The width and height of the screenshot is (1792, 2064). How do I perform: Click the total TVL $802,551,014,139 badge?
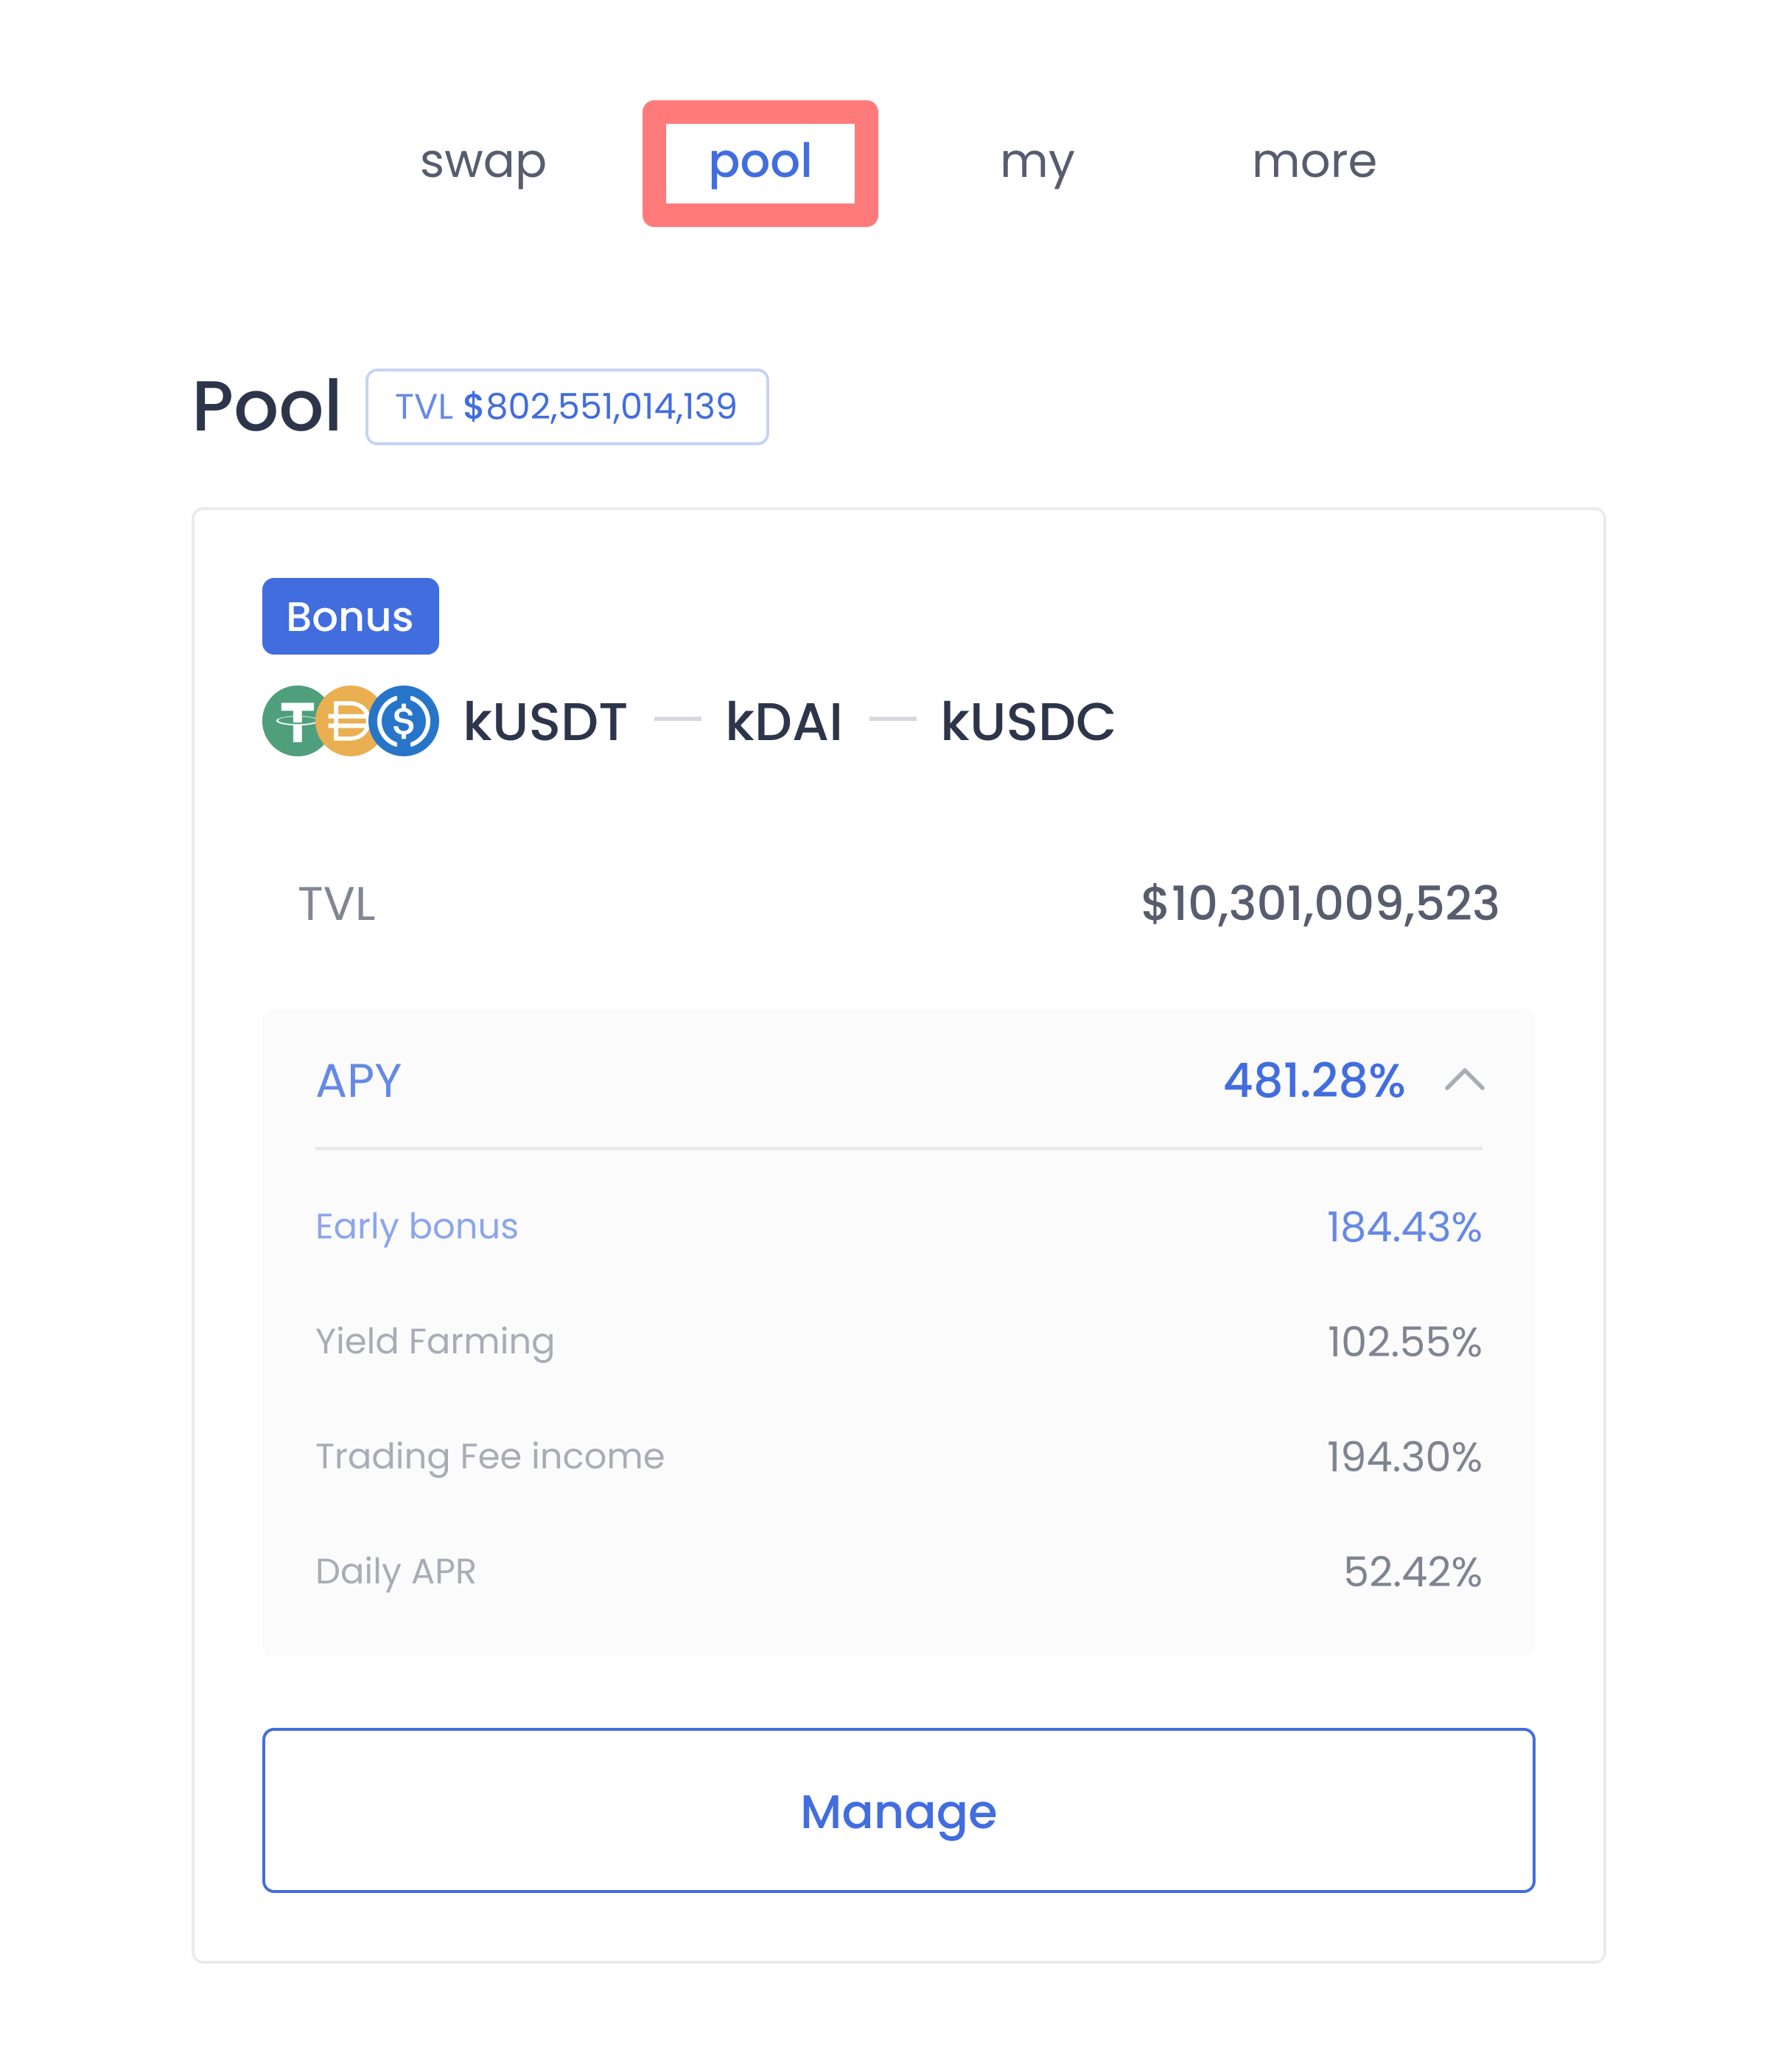(x=567, y=406)
